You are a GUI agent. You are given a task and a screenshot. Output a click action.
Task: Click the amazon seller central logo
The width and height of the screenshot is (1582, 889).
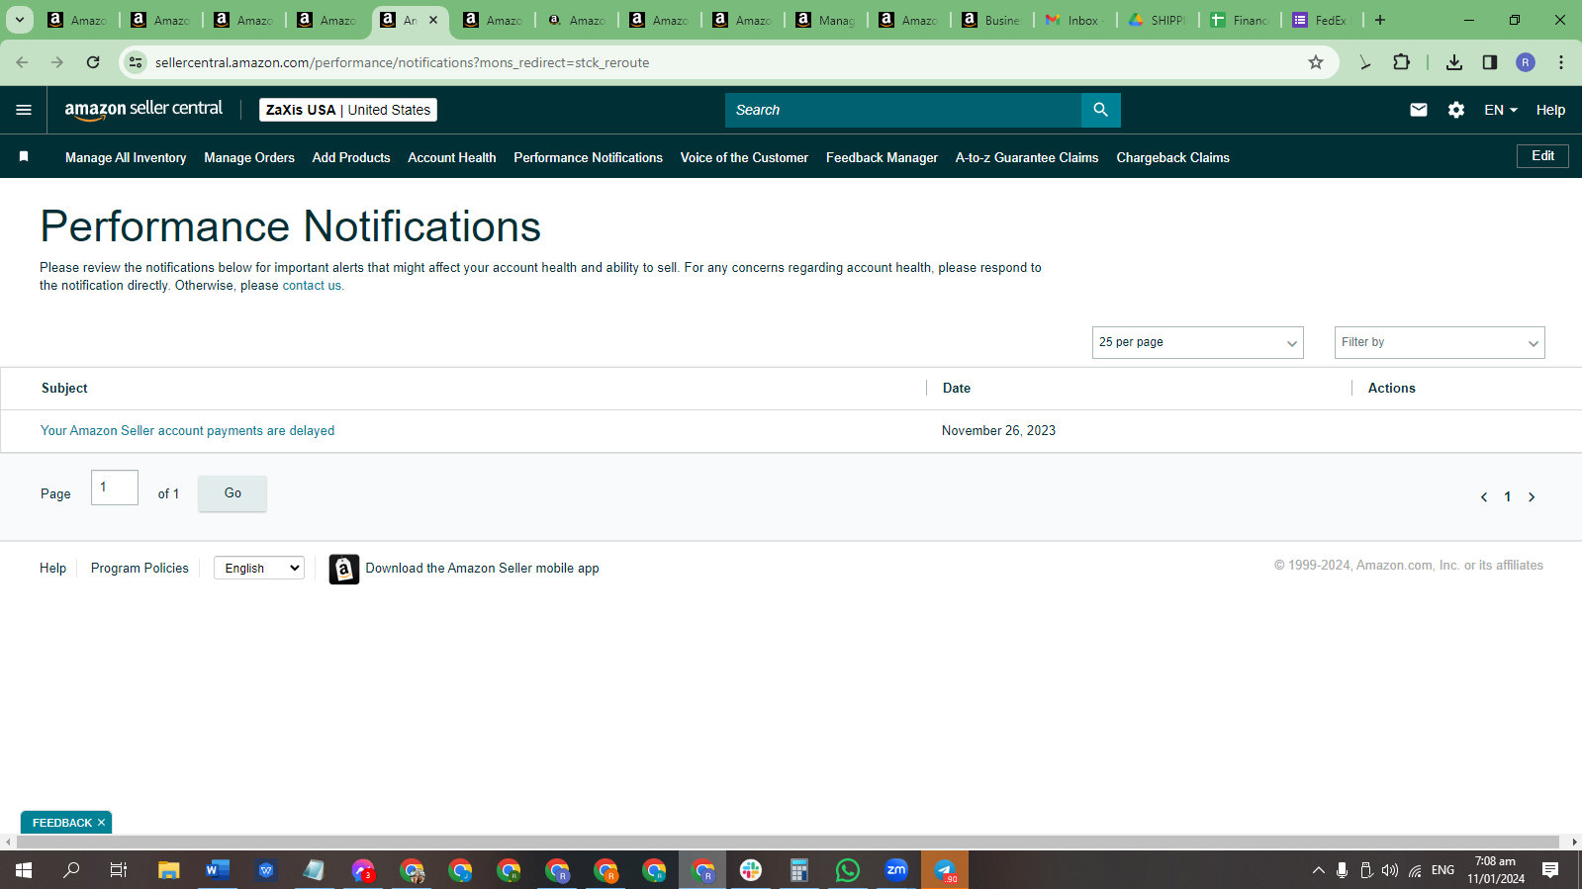pos(143,110)
